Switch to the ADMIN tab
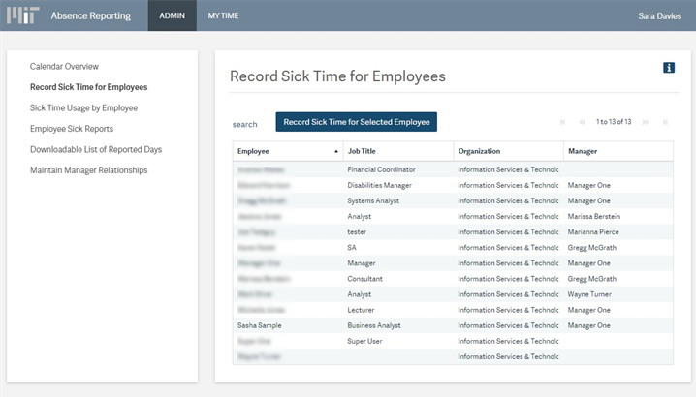 [x=172, y=15]
